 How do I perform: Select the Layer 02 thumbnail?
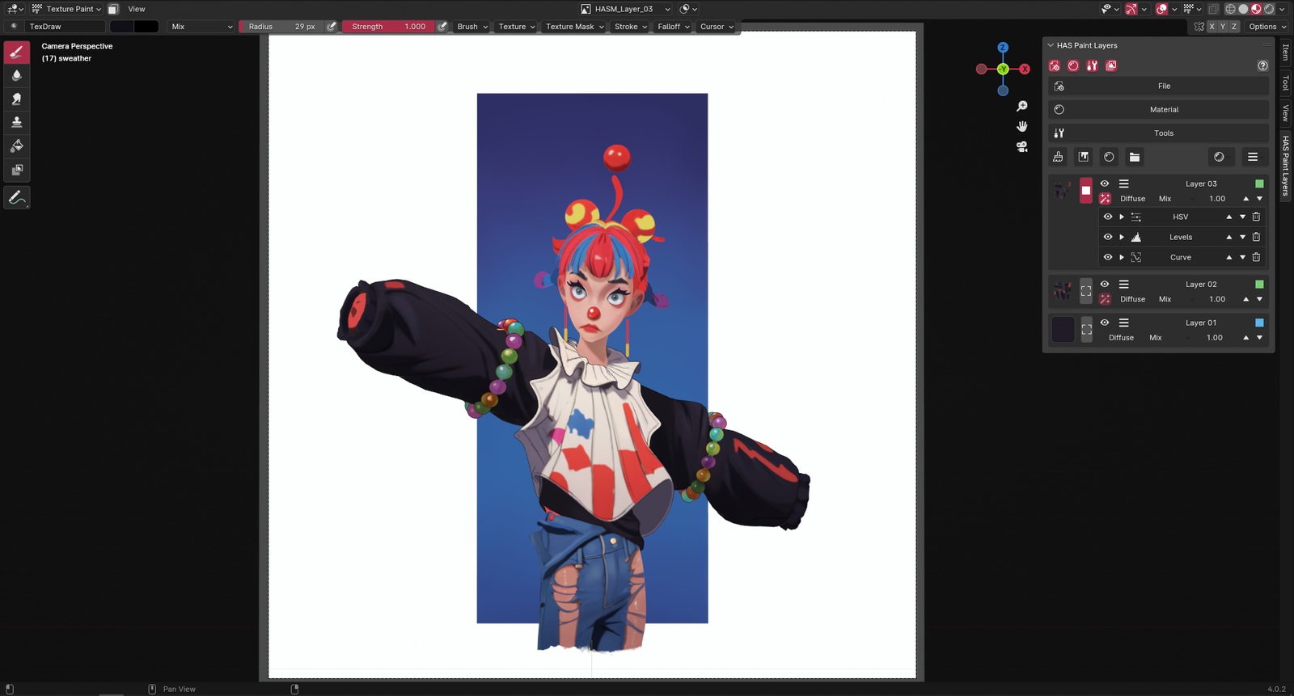pos(1063,290)
